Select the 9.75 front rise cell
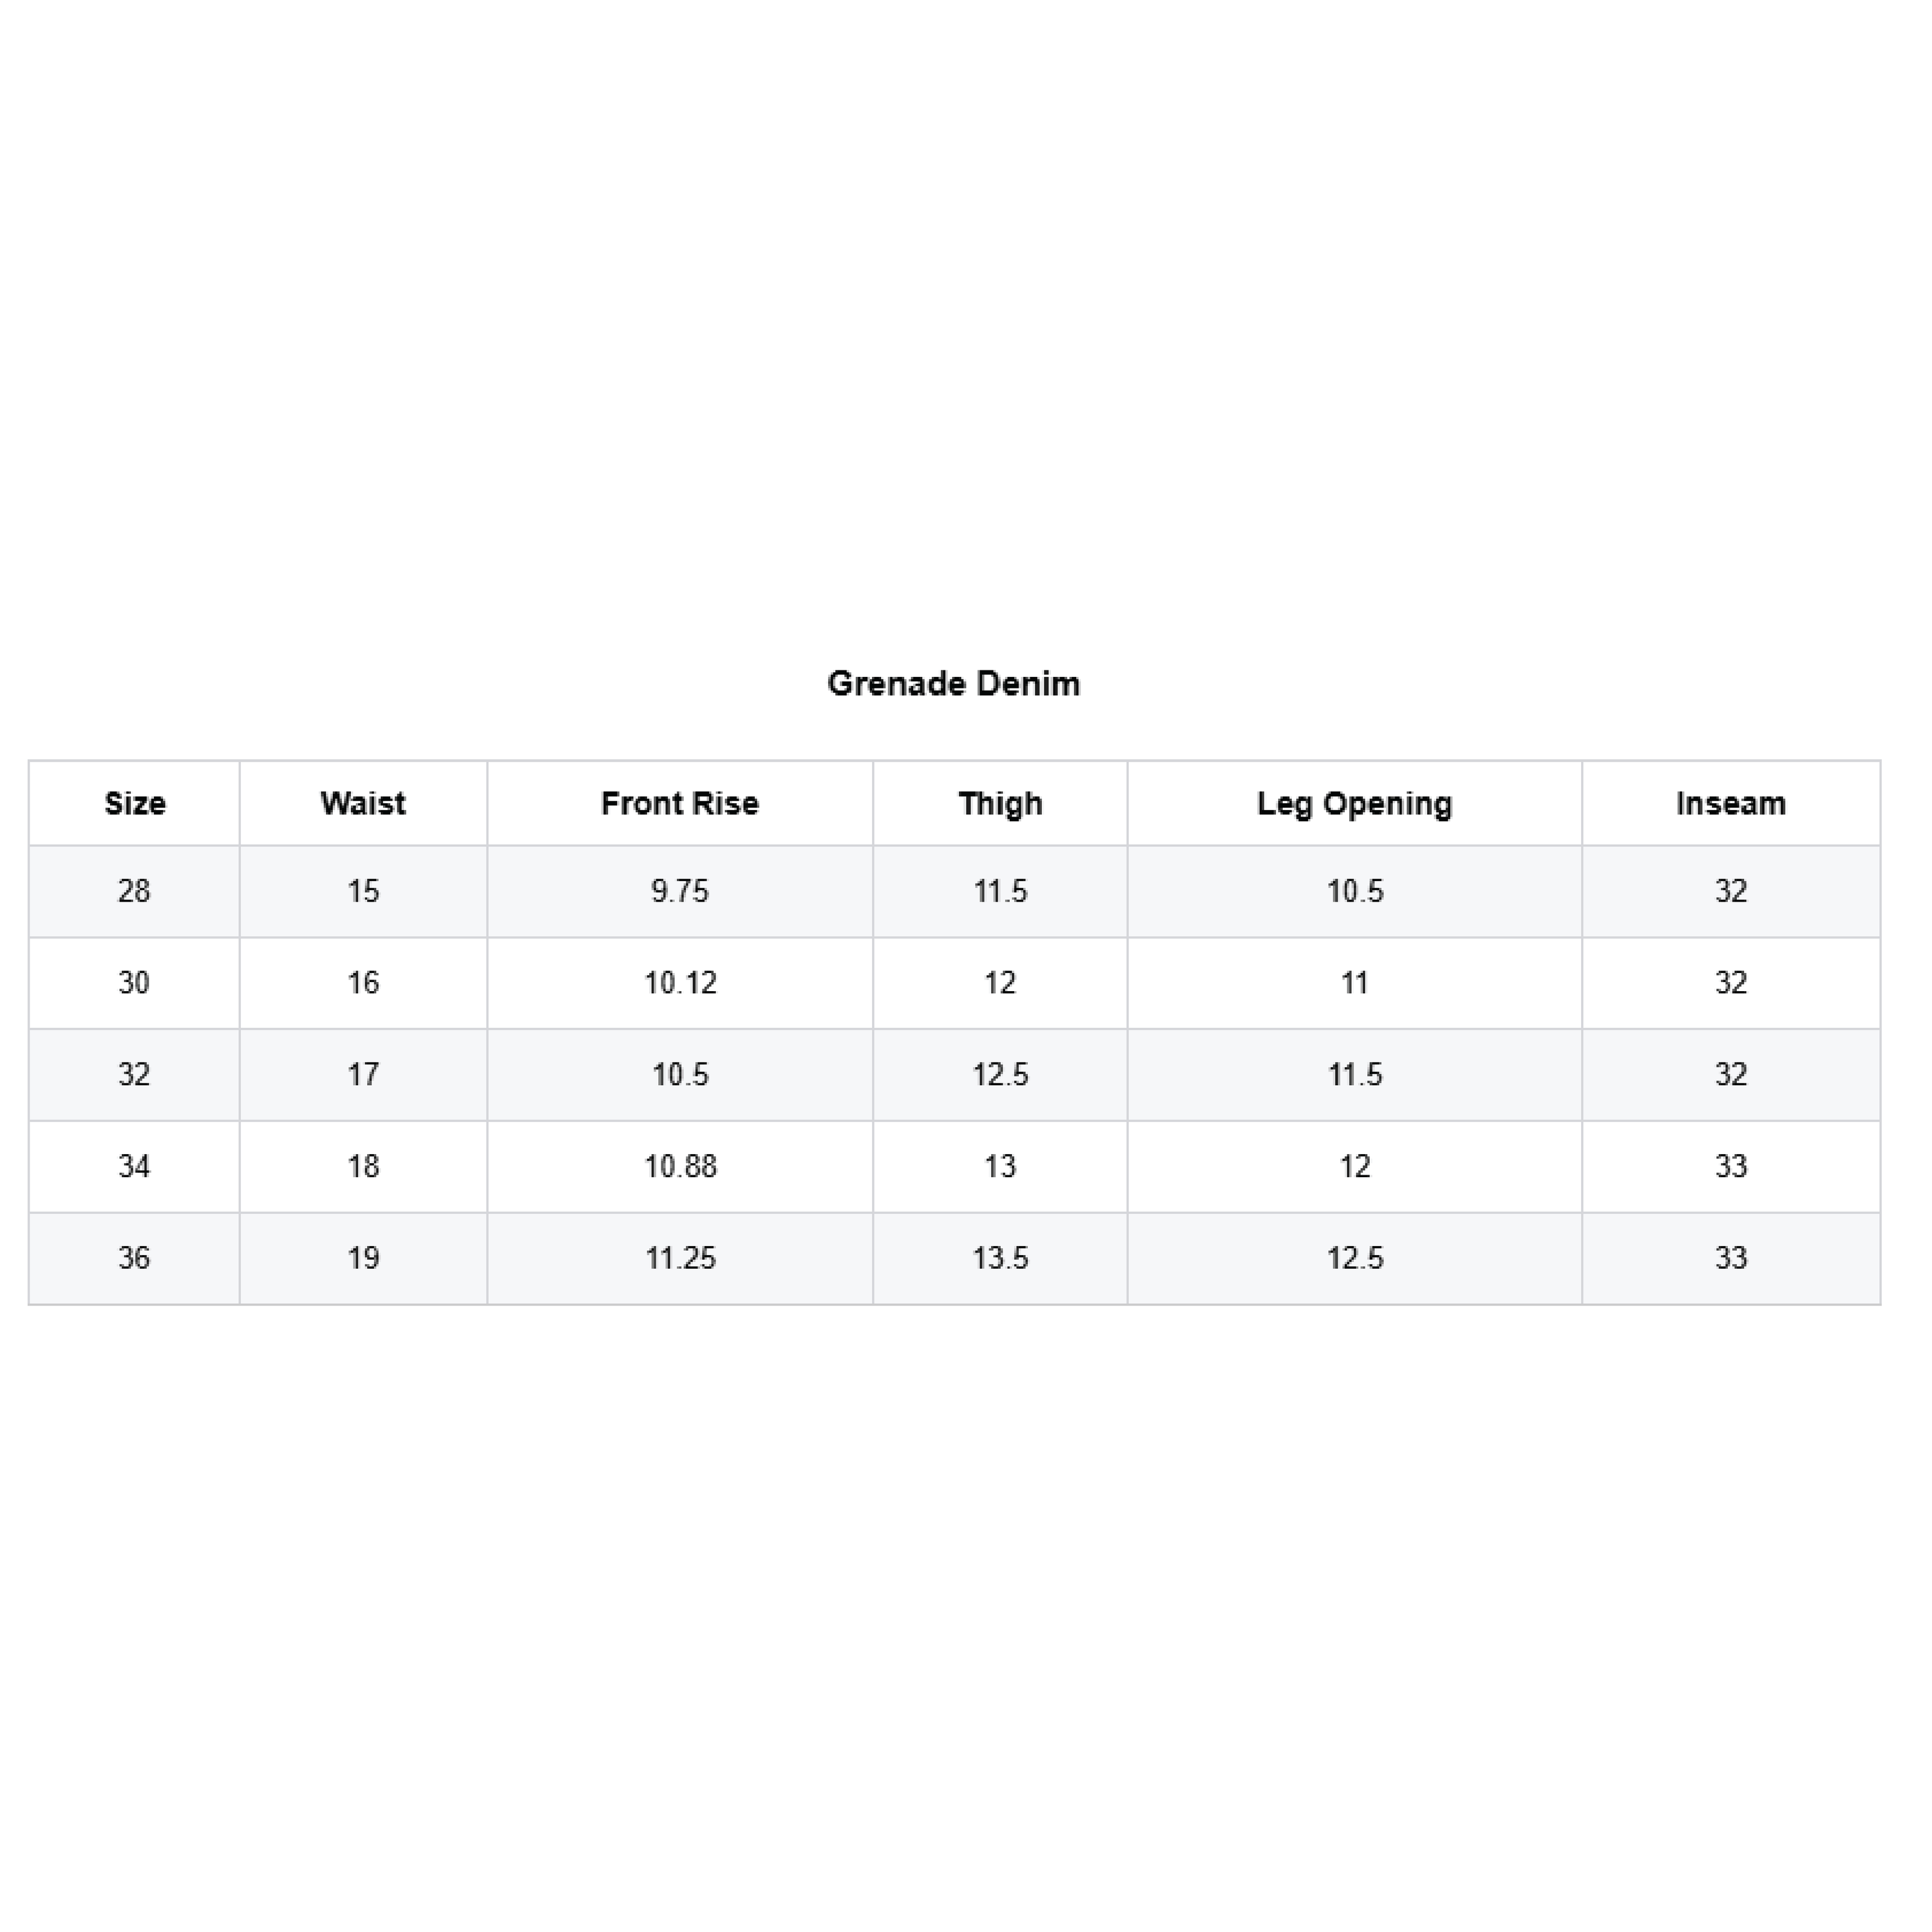This screenshot has height=1932, width=1932. pos(680,891)
